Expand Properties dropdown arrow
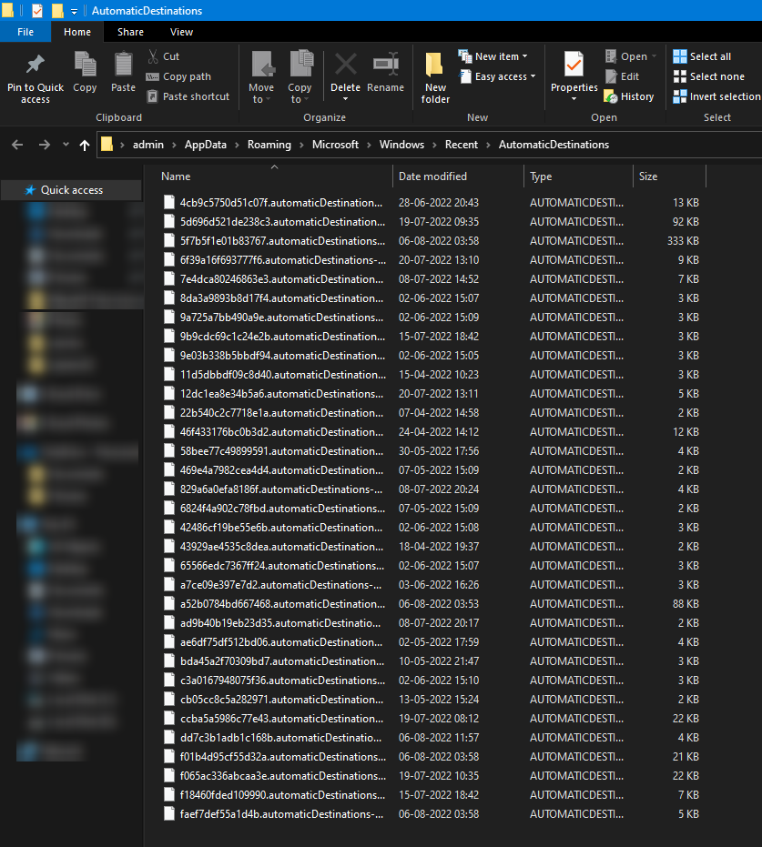The image size is (762, 847). tap(574, 99)
